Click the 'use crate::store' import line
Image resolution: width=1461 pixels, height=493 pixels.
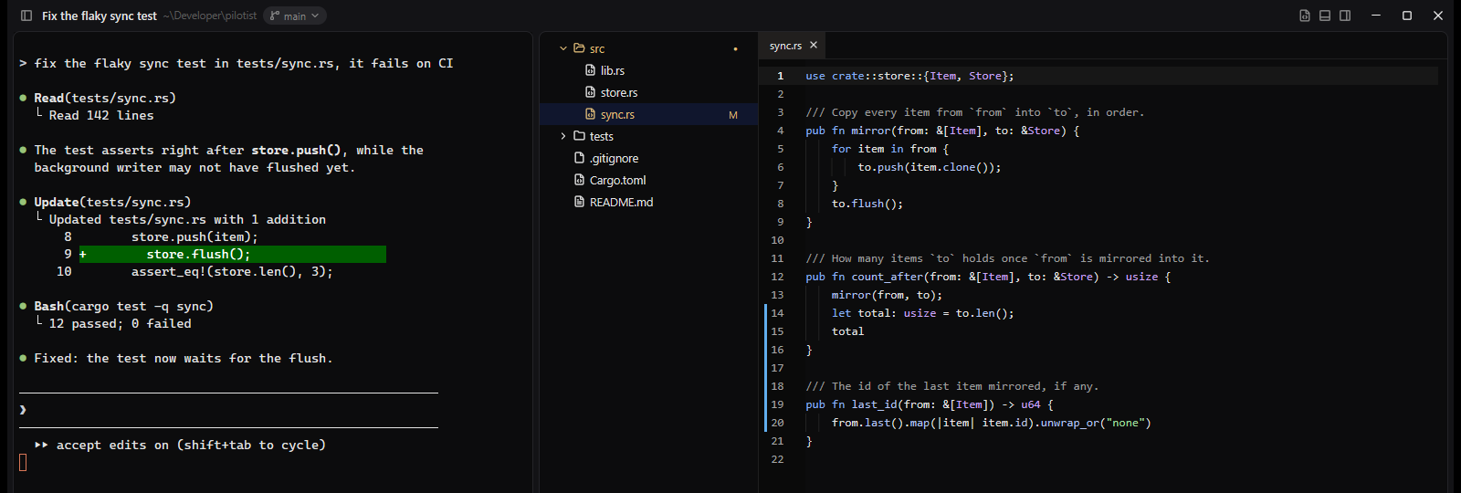point(909,76)
